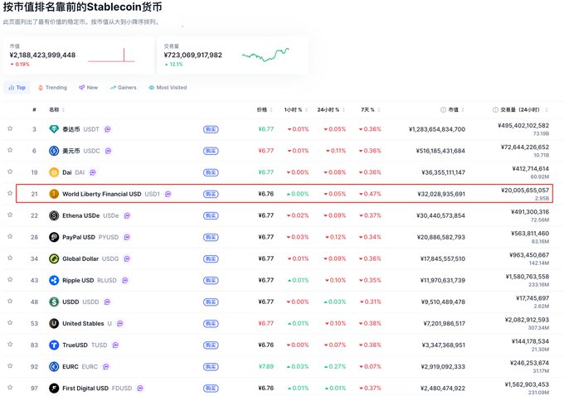Toggle watchlist star for Dai
564x396 pixels.
tap(10, 171)
